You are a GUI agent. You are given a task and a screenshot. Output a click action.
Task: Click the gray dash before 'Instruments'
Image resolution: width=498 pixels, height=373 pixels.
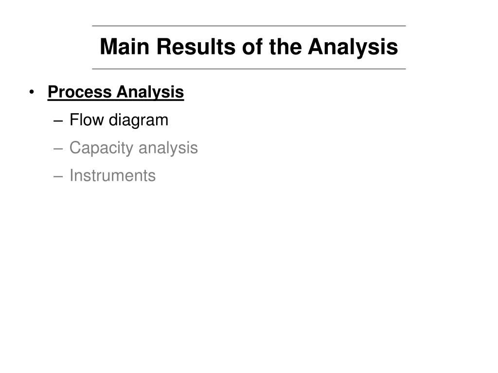point(58,177)
